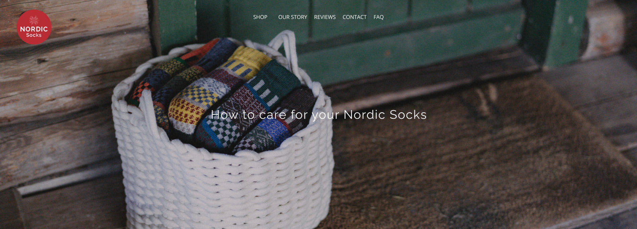The width and height of the screenshot is (637, 229).
Task: Click "Nordic Socks" in the headline
Action: [385, 115]
